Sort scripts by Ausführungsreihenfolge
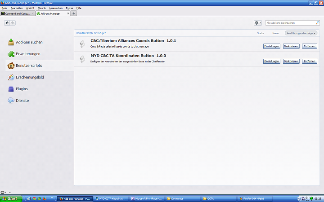The image size is (324, 202). tap(301, 33)
